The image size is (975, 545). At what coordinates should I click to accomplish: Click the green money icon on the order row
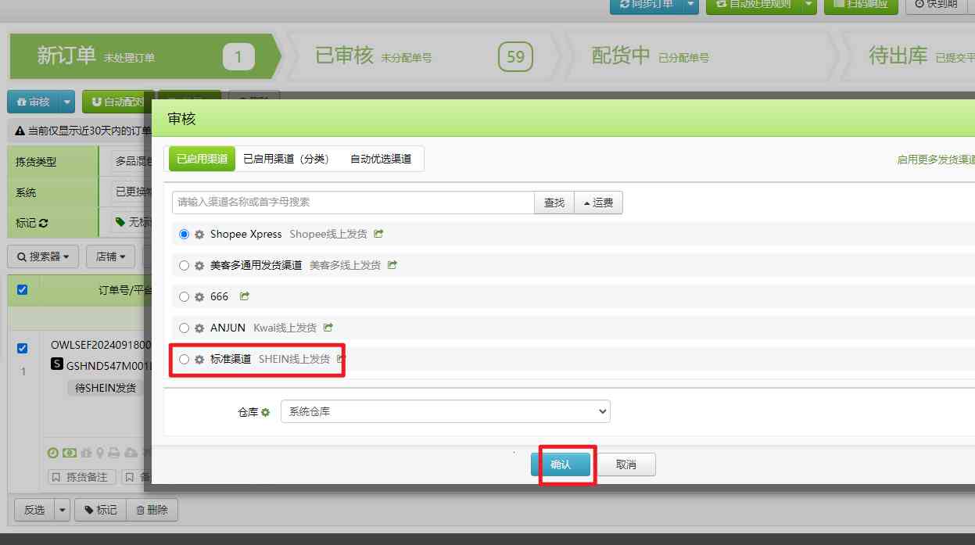click(70, 453)
